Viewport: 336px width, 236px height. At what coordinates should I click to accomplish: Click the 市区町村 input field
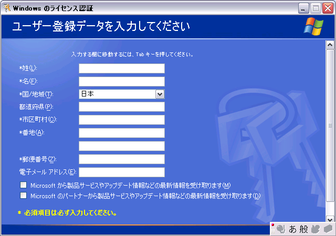pyautogui.click(x=122, y=120)
